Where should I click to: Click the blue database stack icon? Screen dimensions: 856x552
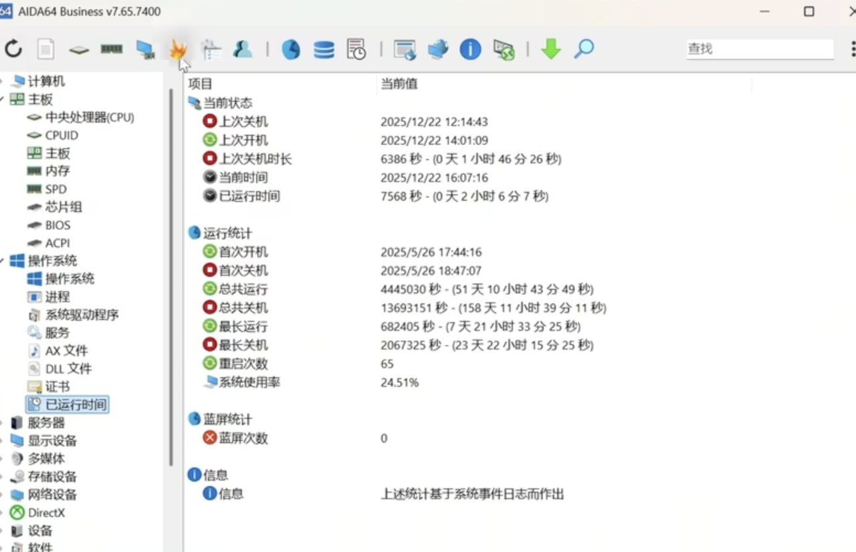pos(324,49)
